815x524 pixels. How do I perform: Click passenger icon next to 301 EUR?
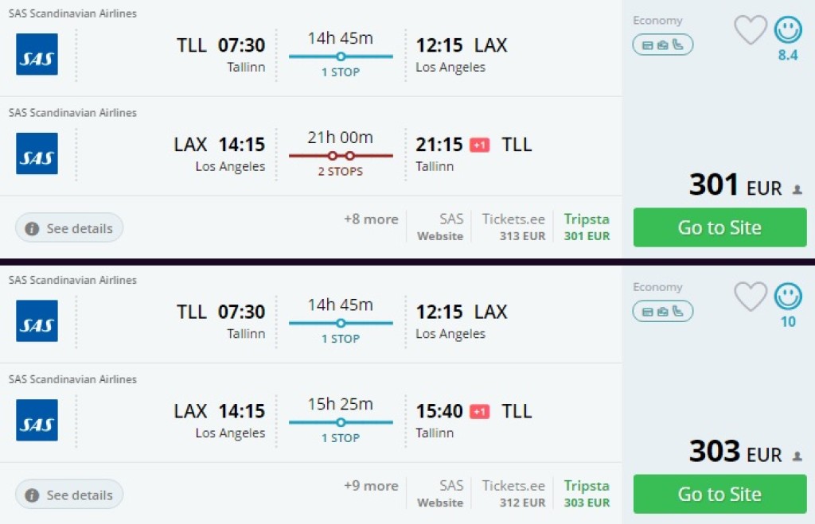pos(797,190)
